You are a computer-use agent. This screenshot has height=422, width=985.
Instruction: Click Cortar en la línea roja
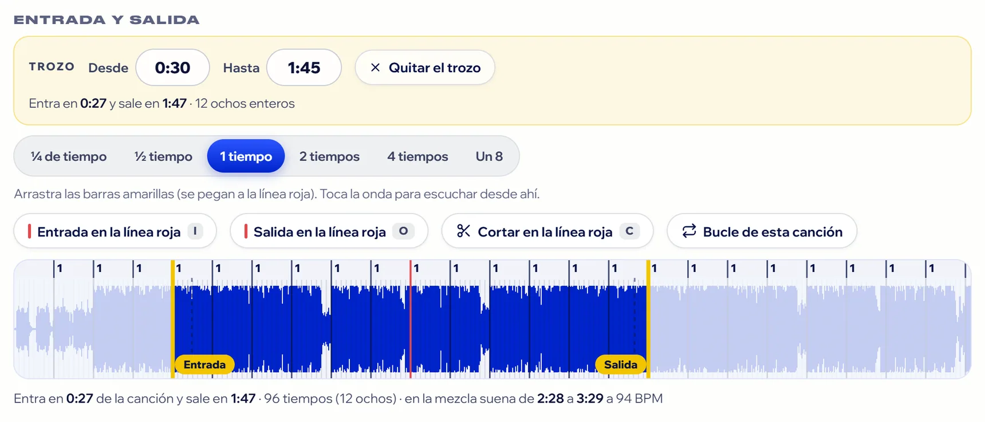click(547, 231)
